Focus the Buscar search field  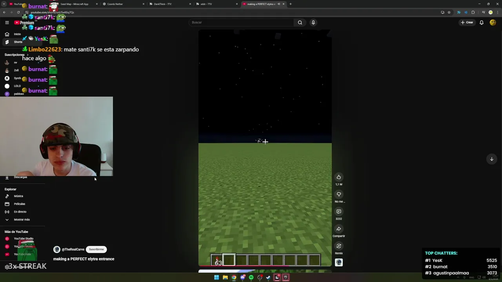pyautogui.click(x=242, y=22)
